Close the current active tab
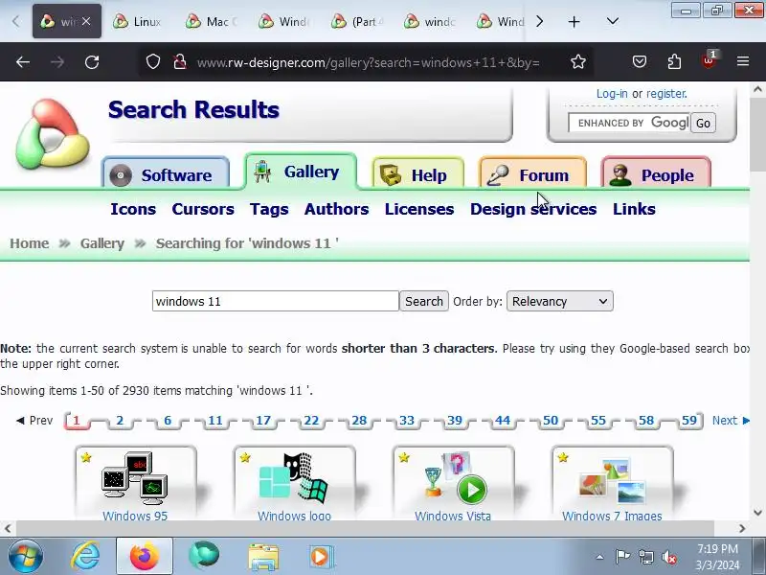 click(86, 21)
